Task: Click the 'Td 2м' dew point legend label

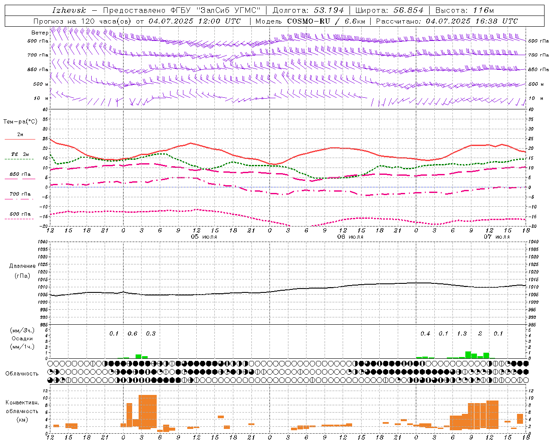Action: tap(20, 154)
